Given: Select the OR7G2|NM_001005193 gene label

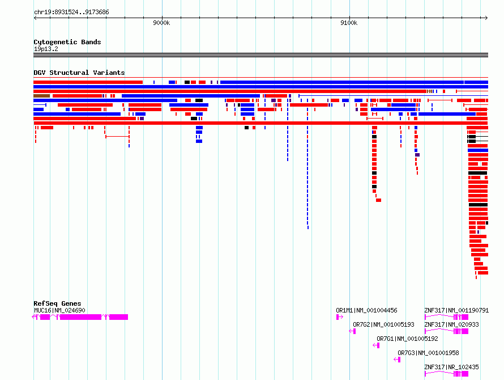Looking at the screenshot, I should tap(383, 324).
